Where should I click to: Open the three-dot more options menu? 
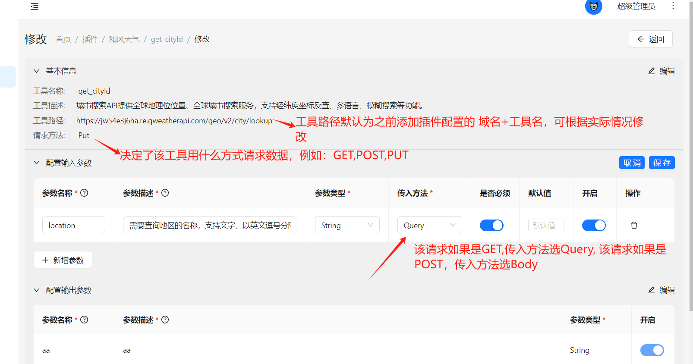[673, 6]
